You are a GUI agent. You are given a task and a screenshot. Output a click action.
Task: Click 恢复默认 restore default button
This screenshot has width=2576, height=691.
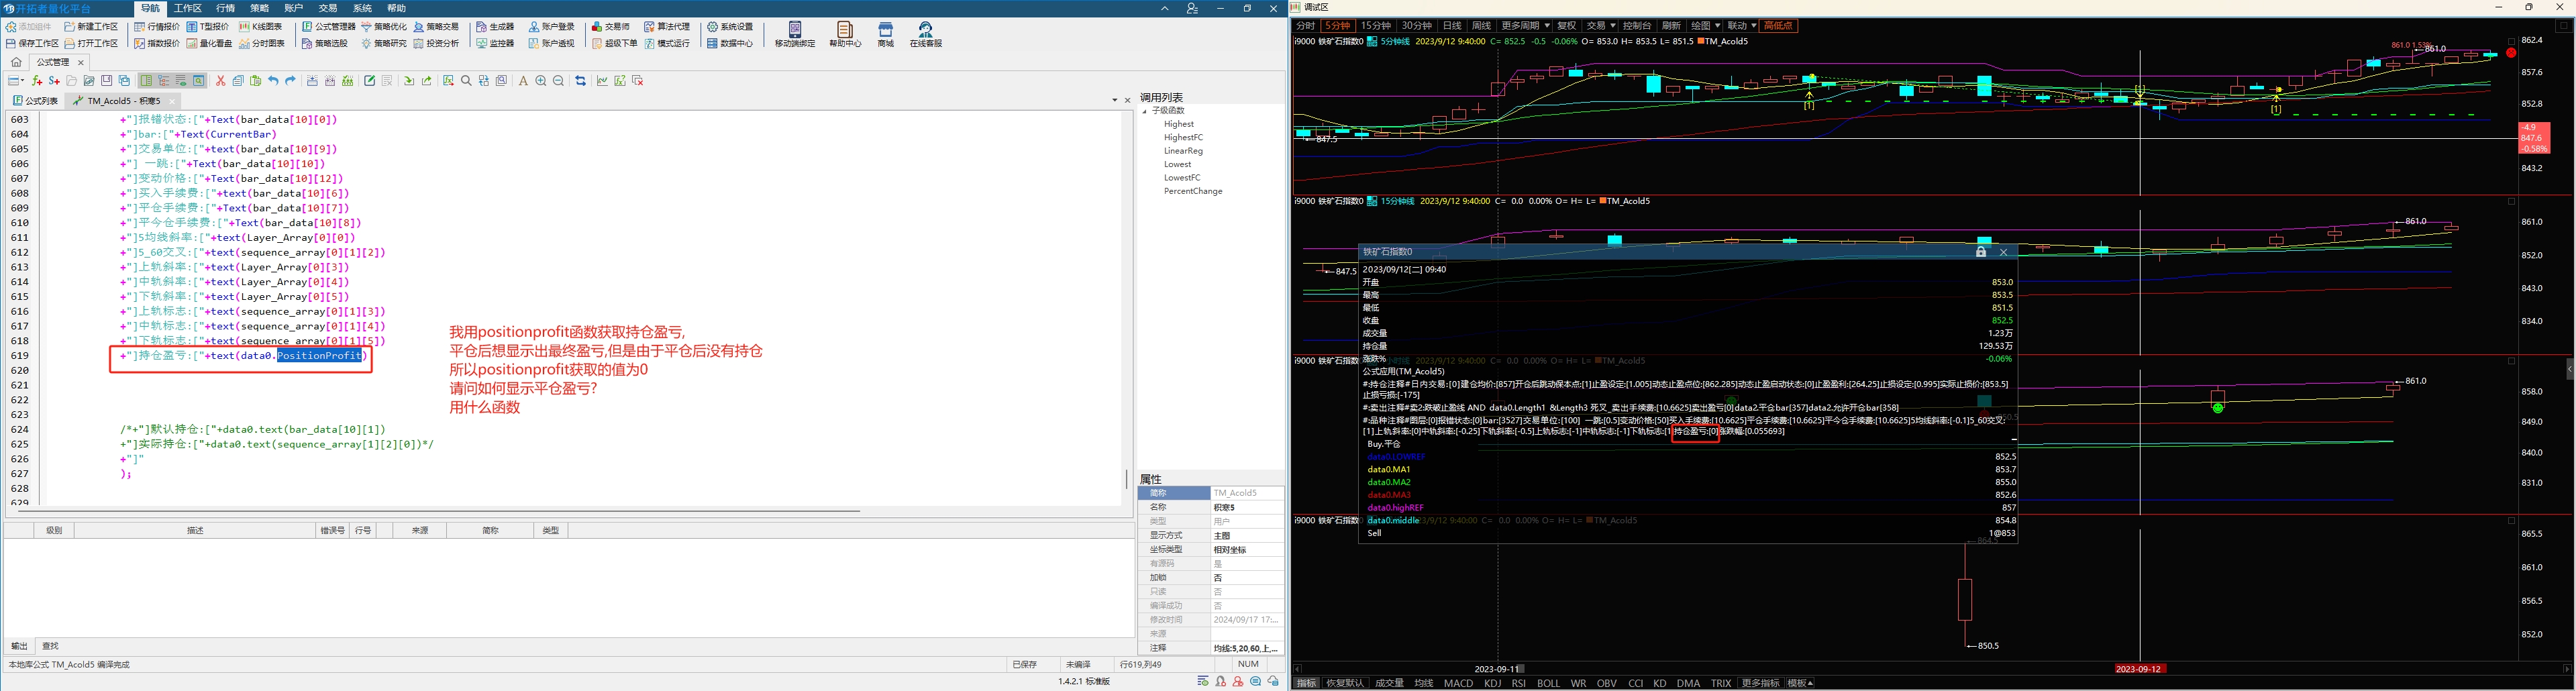1345,683
